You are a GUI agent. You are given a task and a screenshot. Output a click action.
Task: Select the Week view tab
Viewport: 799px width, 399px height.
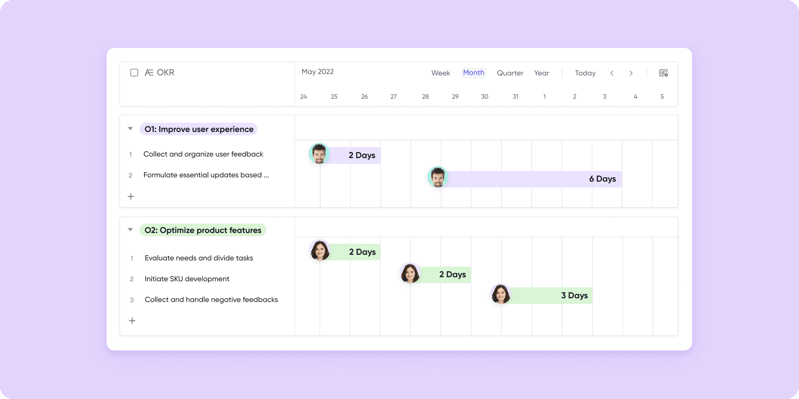click(x=440, y=73)
